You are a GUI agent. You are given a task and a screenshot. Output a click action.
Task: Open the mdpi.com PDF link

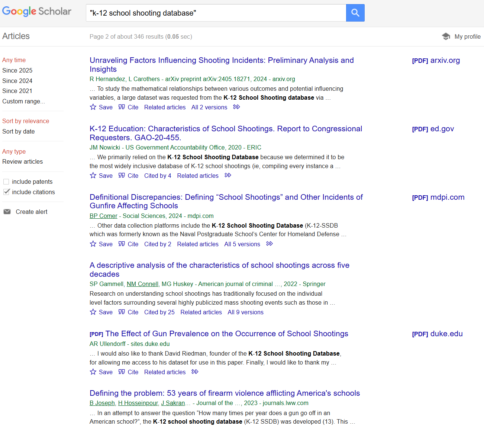[438, 197]
